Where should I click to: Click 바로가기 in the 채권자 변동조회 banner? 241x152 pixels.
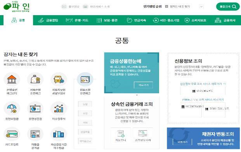pos(182,142)
